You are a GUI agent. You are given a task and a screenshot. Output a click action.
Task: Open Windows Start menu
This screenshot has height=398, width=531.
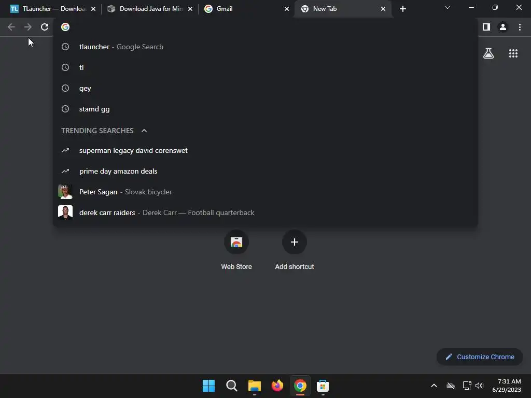pyautogui.click(x=208, y=386)
